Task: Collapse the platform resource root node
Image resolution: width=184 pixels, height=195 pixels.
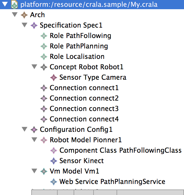Action: point(5,4)
